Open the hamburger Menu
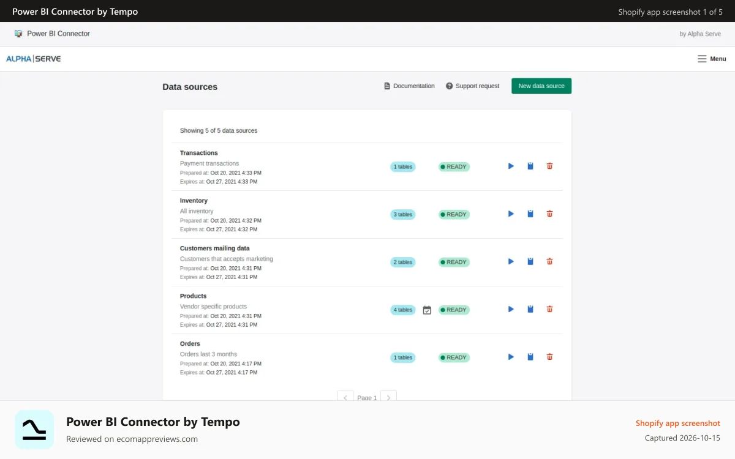This screenshot has width=735, height=459. point(712,59)
